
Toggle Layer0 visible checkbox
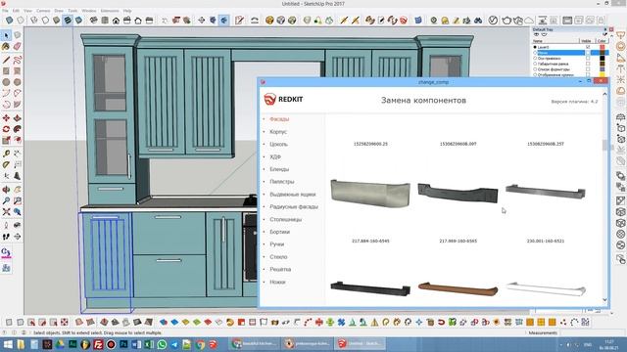[x=588, y=47]
